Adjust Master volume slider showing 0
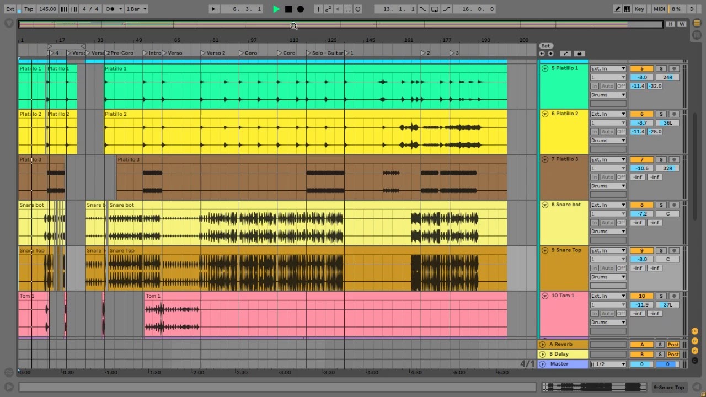Image resolution: width=706 pixels, height=397 pixels. coord(641,364)
